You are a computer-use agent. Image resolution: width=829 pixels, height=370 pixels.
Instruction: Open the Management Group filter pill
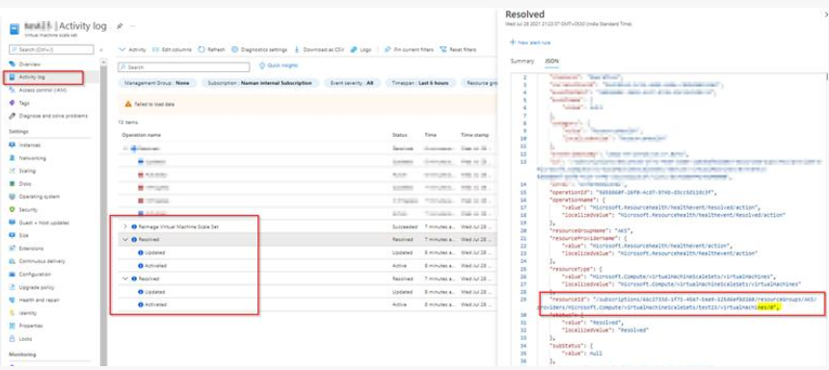(x=157, y=83)
